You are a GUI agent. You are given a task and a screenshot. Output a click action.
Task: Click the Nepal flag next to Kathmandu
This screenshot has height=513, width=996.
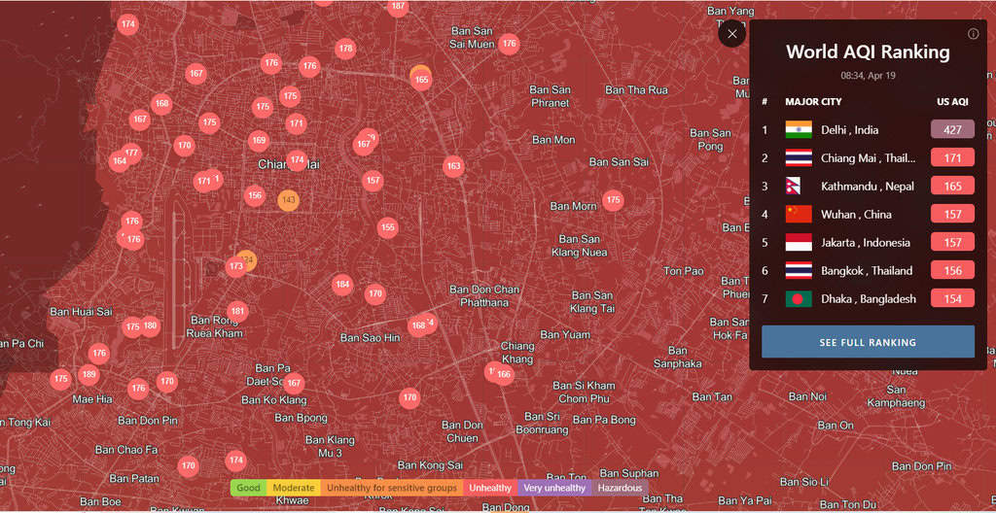tap(798, 187)
